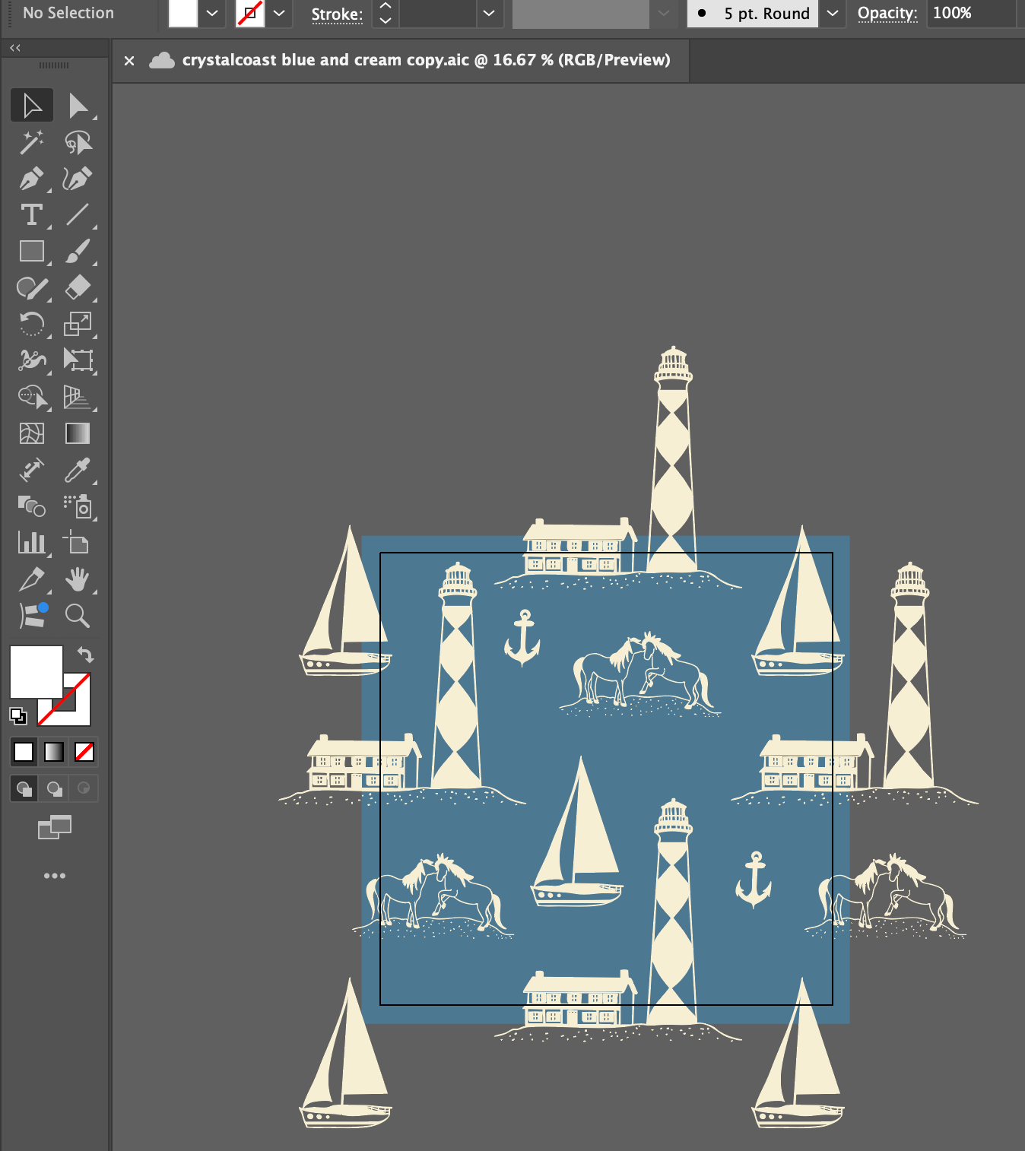Screen dimensions: 1025x1151
Task: Pick the Eyedropper tool
Action: pos(78,470)
